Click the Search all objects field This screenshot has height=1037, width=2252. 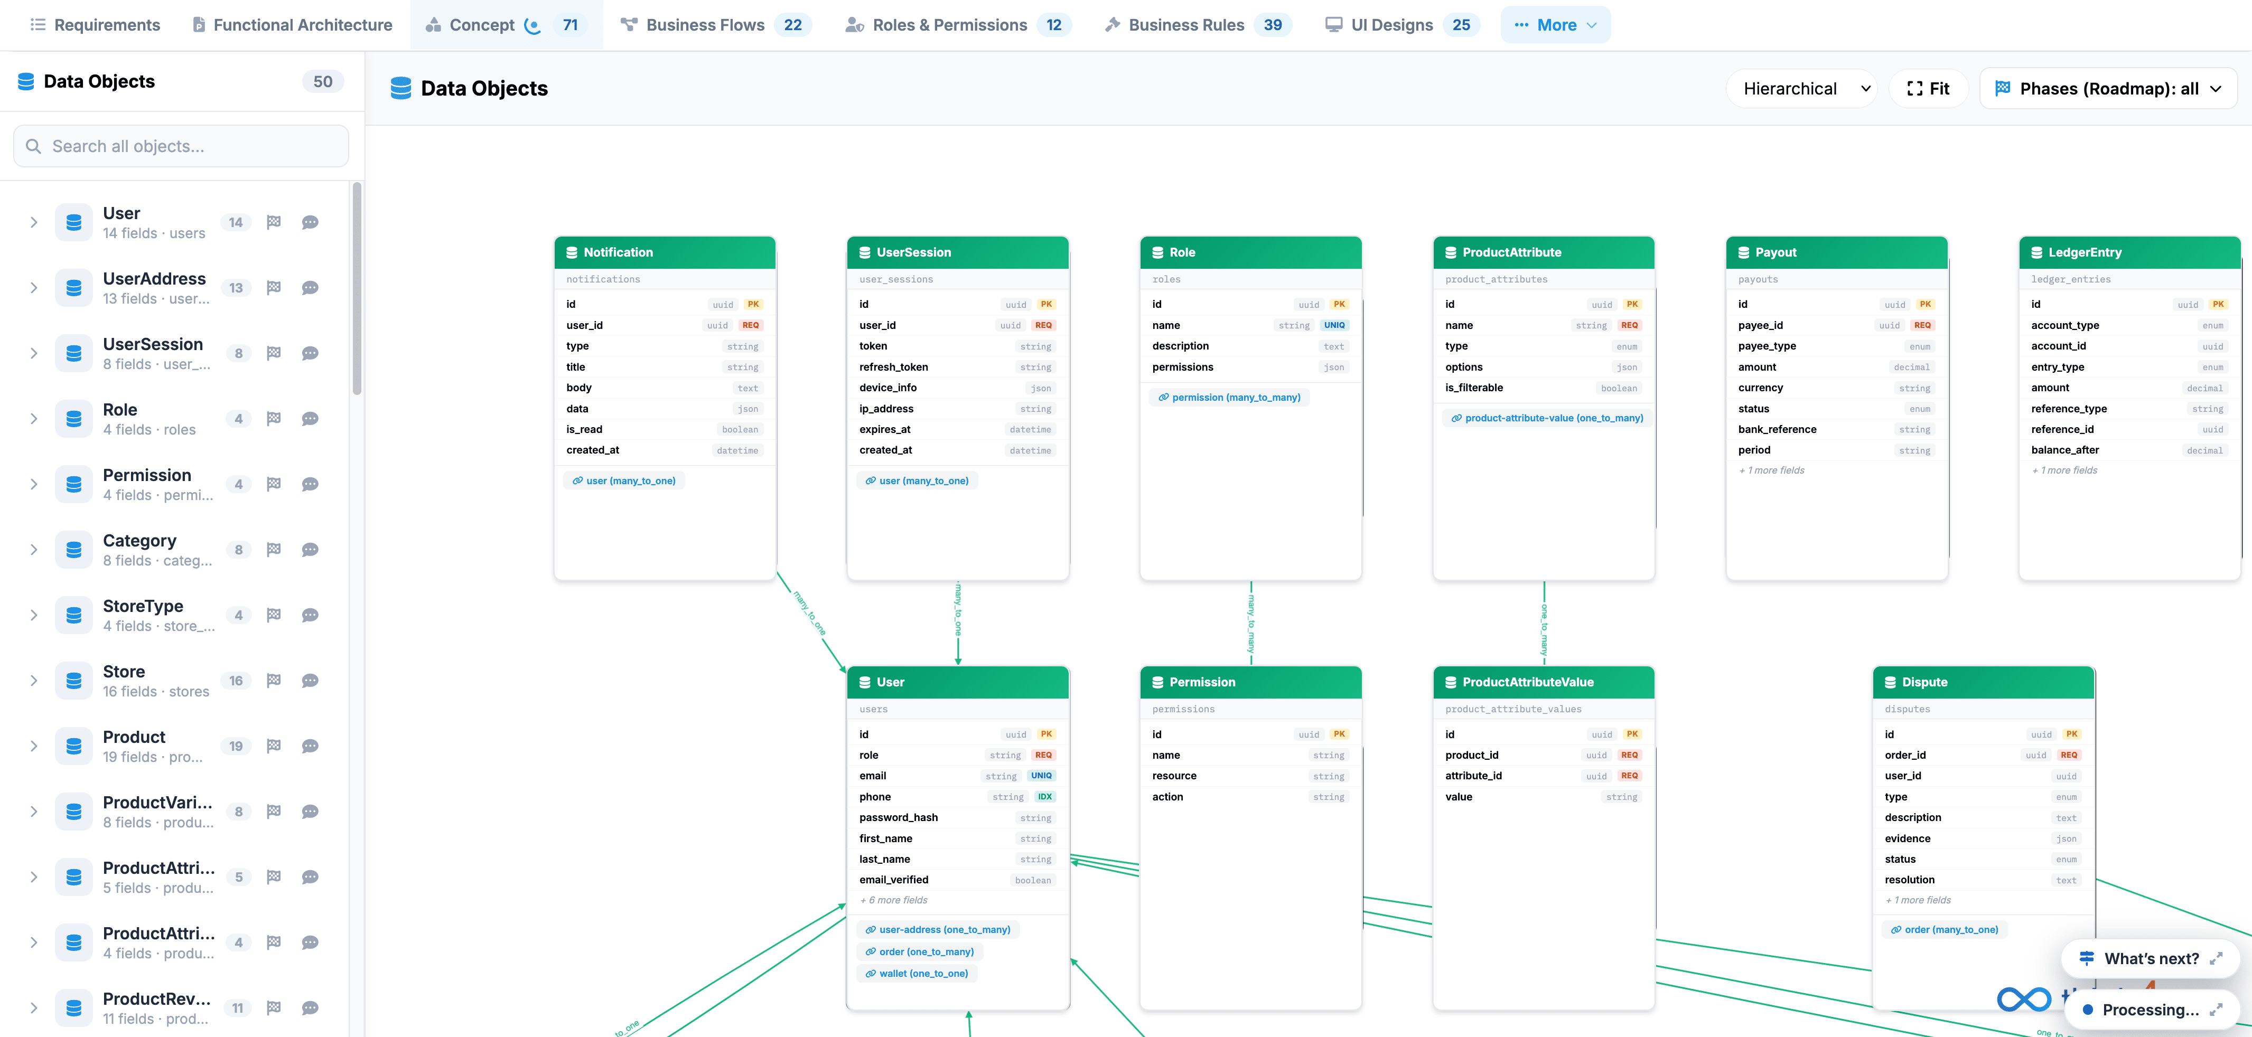pos(181,146)
